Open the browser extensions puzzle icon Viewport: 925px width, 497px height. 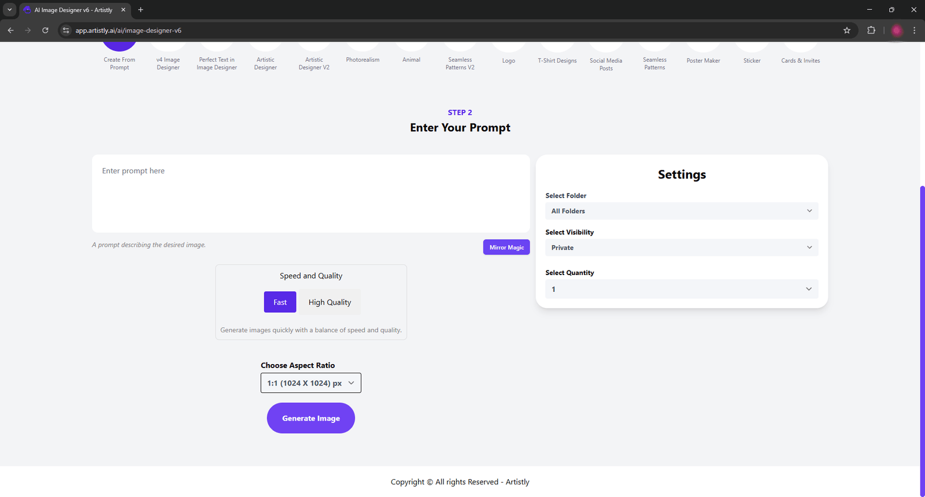point(871,31)
